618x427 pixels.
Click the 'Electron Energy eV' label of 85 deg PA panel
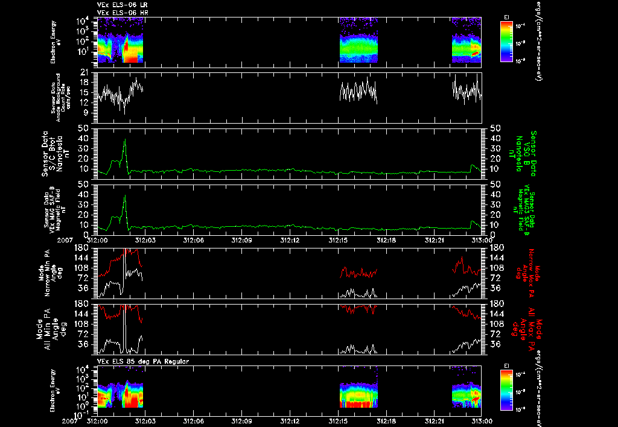click(x=56, y=391)
